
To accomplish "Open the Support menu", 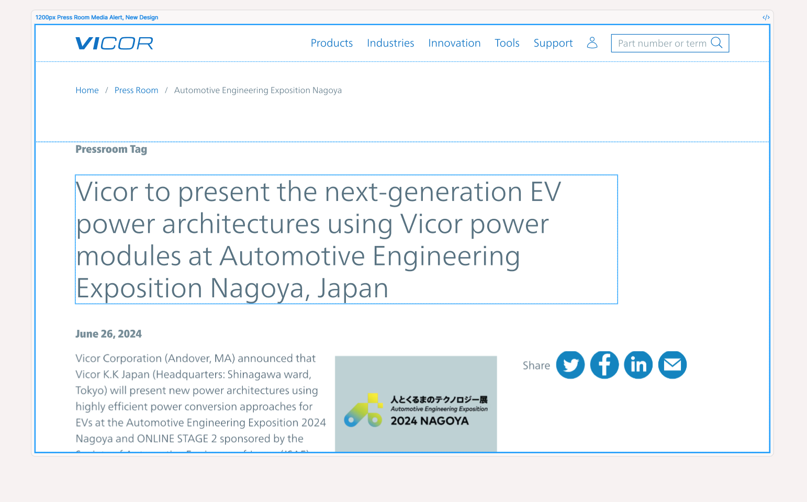I will 553,43.
